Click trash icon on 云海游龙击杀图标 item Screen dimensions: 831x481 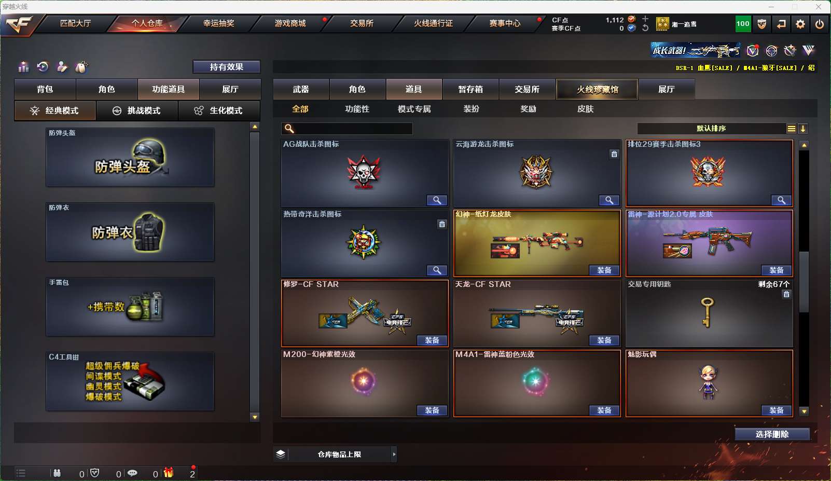(614, 154)
